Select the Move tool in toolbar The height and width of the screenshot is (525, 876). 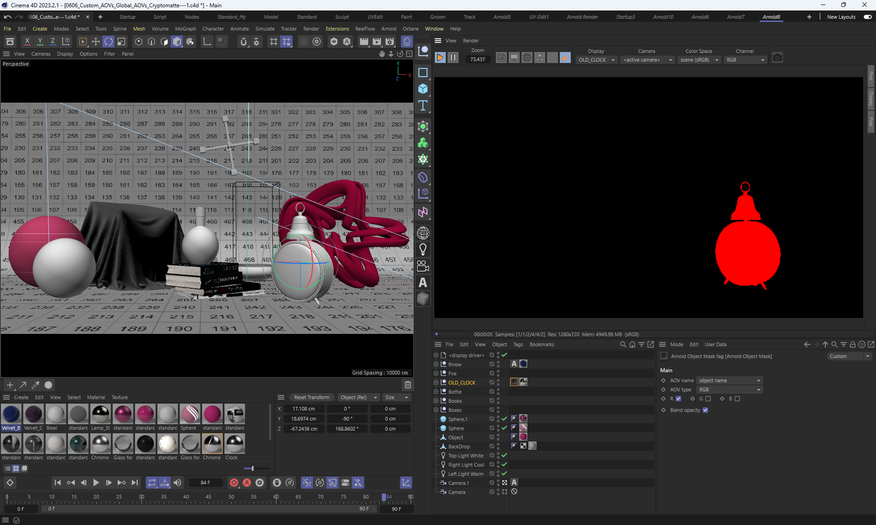point(96,42)
